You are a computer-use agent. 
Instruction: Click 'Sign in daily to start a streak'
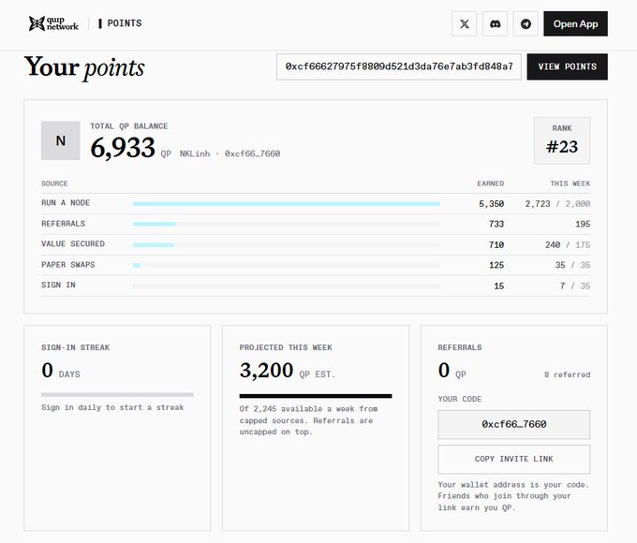112,407
